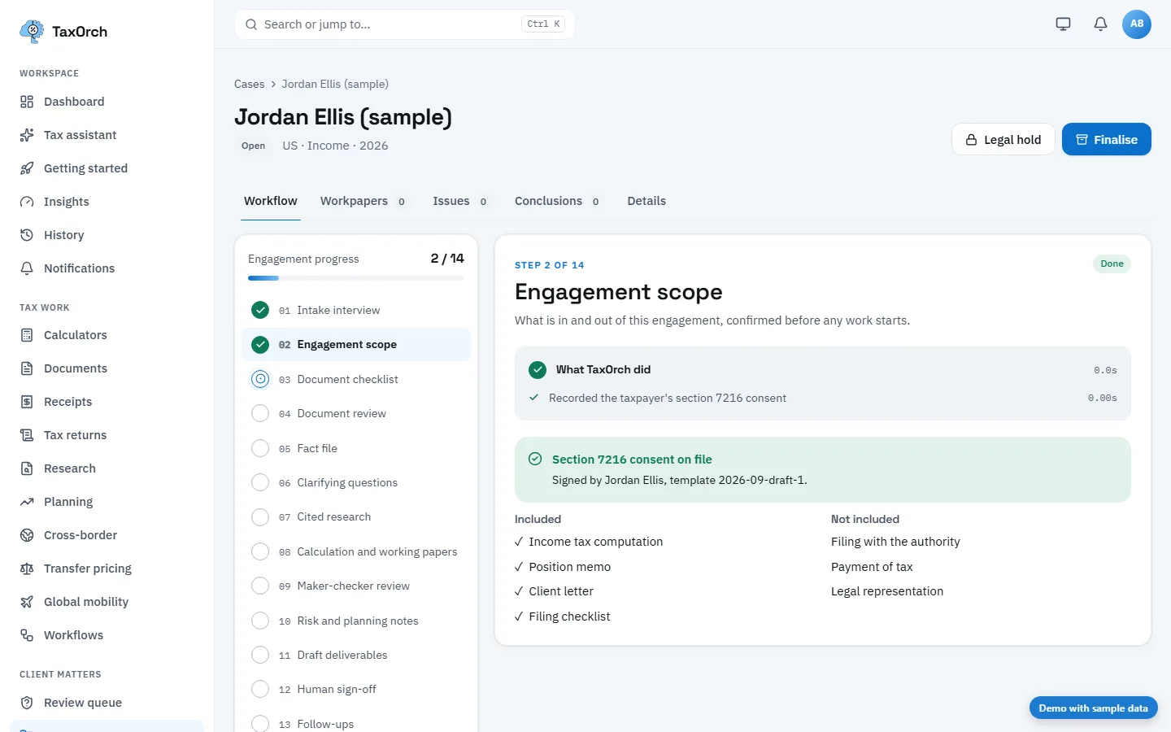Select step circle for Cited research

(260, 516)
